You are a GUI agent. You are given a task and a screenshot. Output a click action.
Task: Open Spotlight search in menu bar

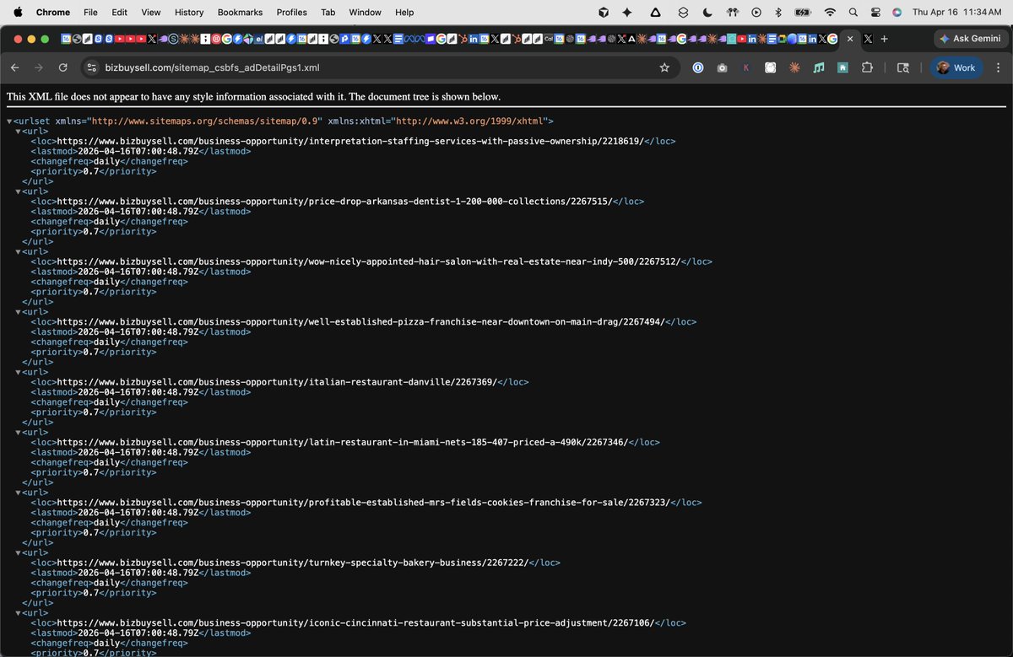coord(853,12)
